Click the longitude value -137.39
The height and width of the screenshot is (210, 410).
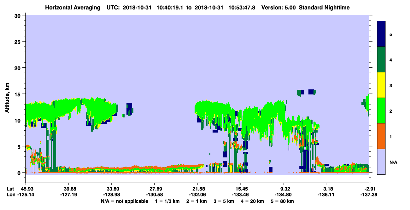click(x=369, y=195)
